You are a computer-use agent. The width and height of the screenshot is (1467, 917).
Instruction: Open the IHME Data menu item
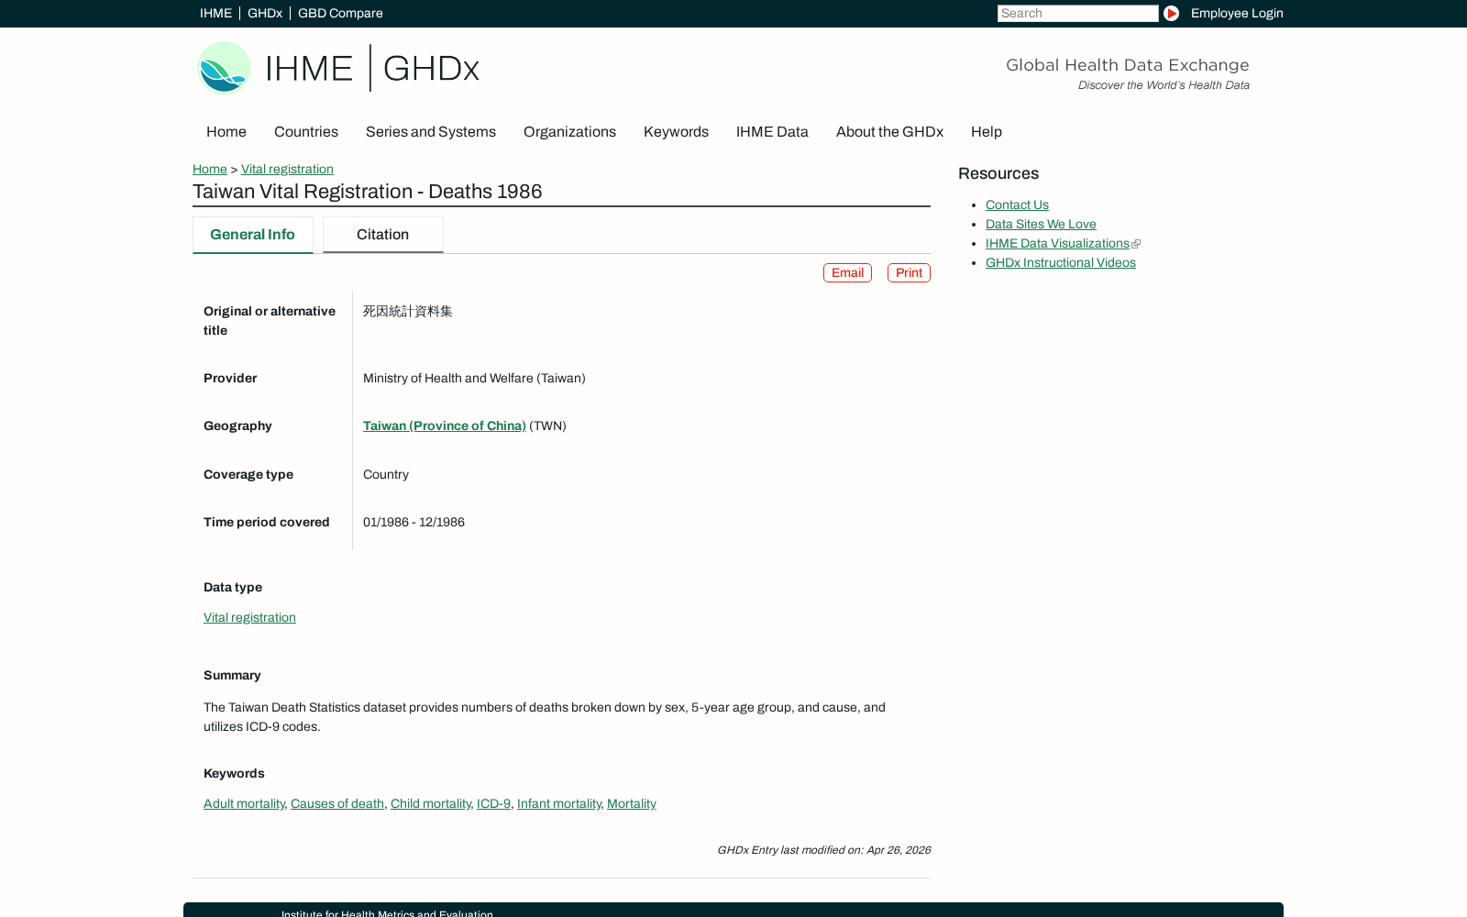(772, 132)
